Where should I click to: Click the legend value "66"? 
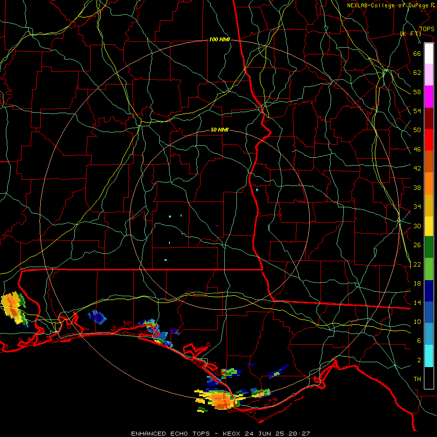click(x=417, y=53)
